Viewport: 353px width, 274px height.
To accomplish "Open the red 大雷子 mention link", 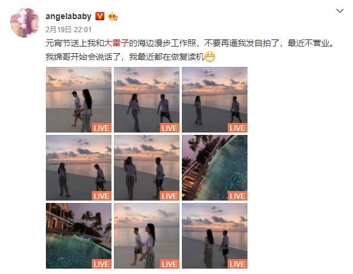I will tap(116, 43).
